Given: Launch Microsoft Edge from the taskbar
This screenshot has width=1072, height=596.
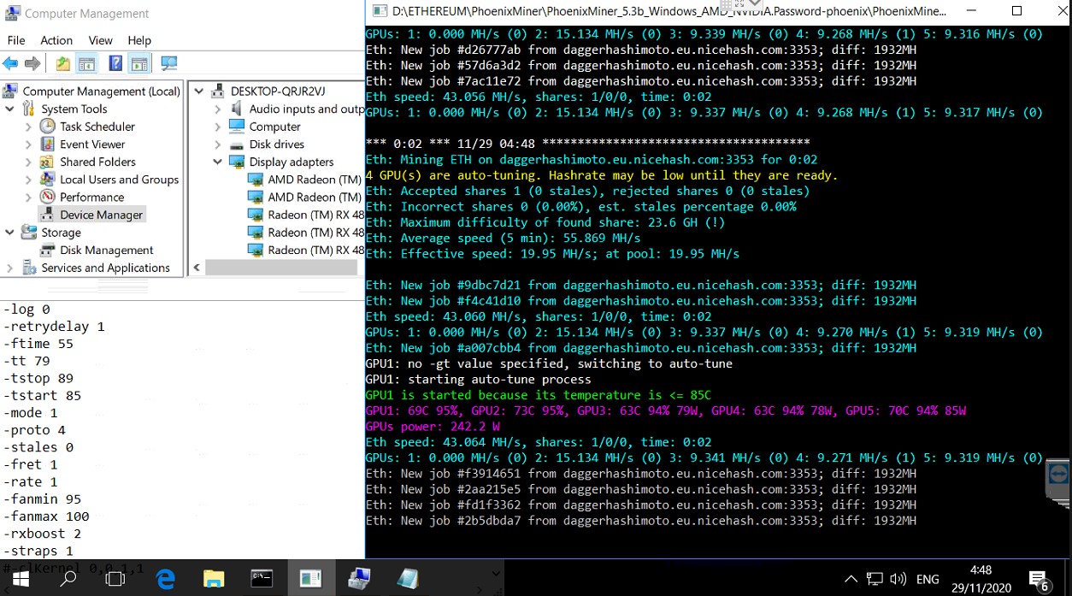Looking at the screenshot, I should point(165,578).
